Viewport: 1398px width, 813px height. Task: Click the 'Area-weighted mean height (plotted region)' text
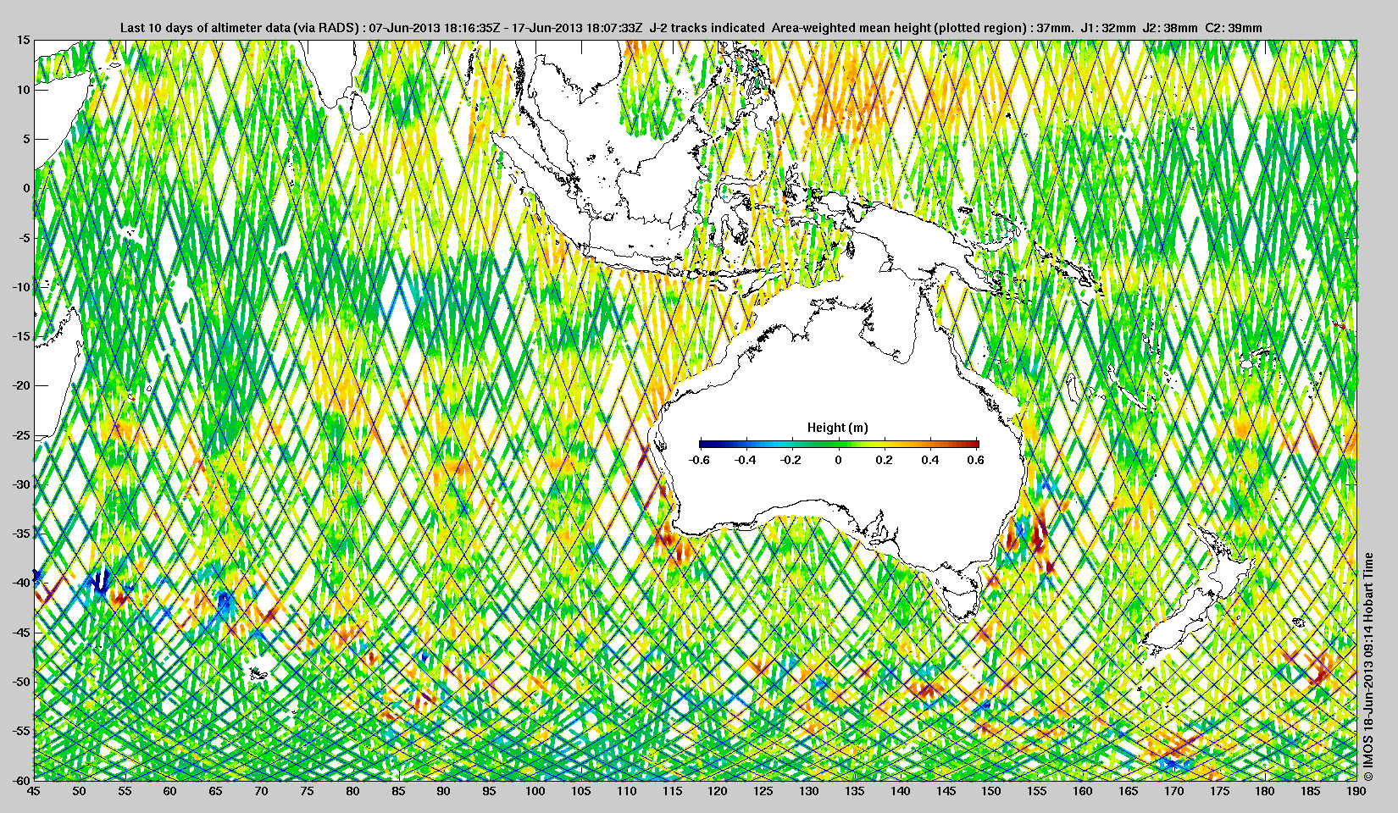click(900, 28)
